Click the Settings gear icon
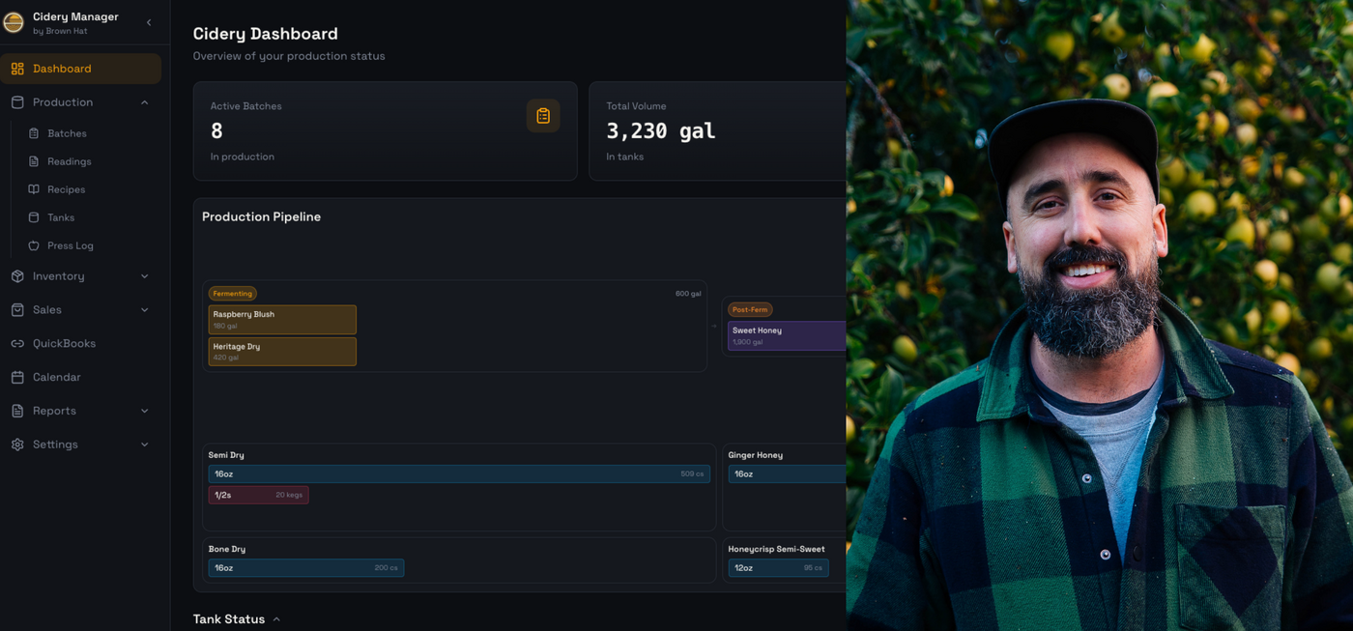The width and height of the screenshot is (1353, 631). [17, 445]
